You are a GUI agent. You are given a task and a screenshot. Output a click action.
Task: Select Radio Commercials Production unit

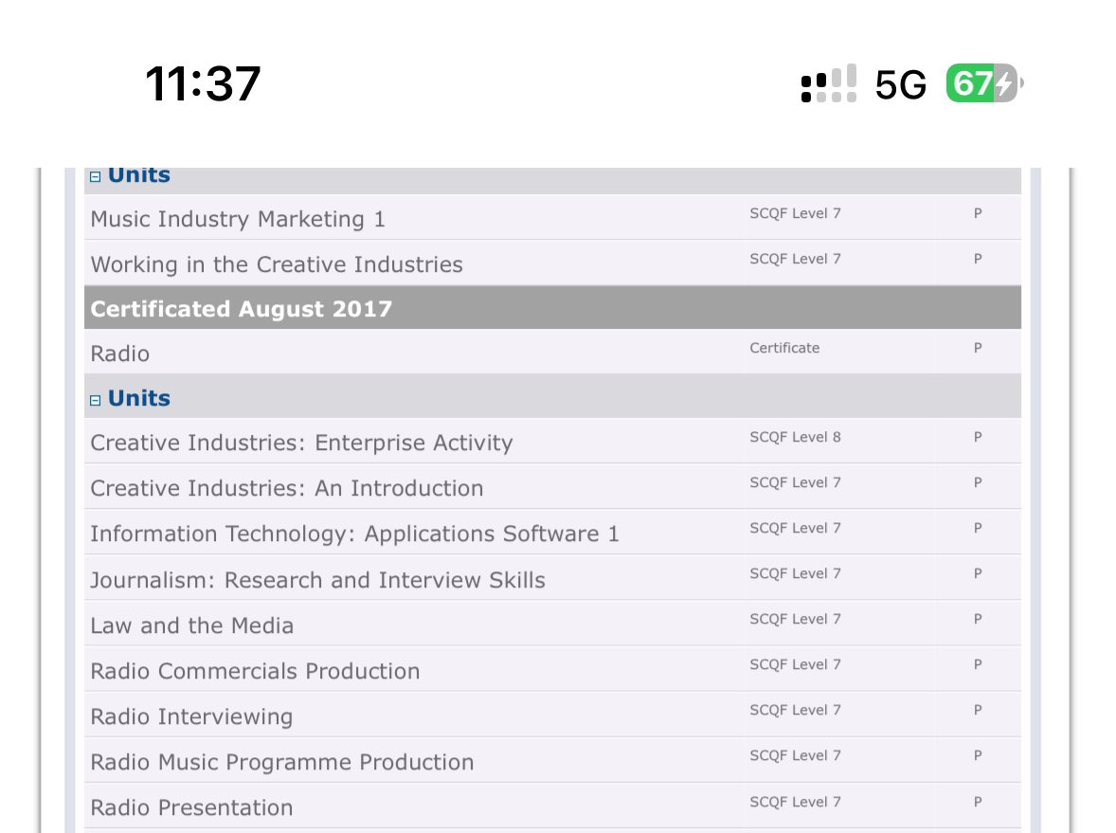point(552,668)
